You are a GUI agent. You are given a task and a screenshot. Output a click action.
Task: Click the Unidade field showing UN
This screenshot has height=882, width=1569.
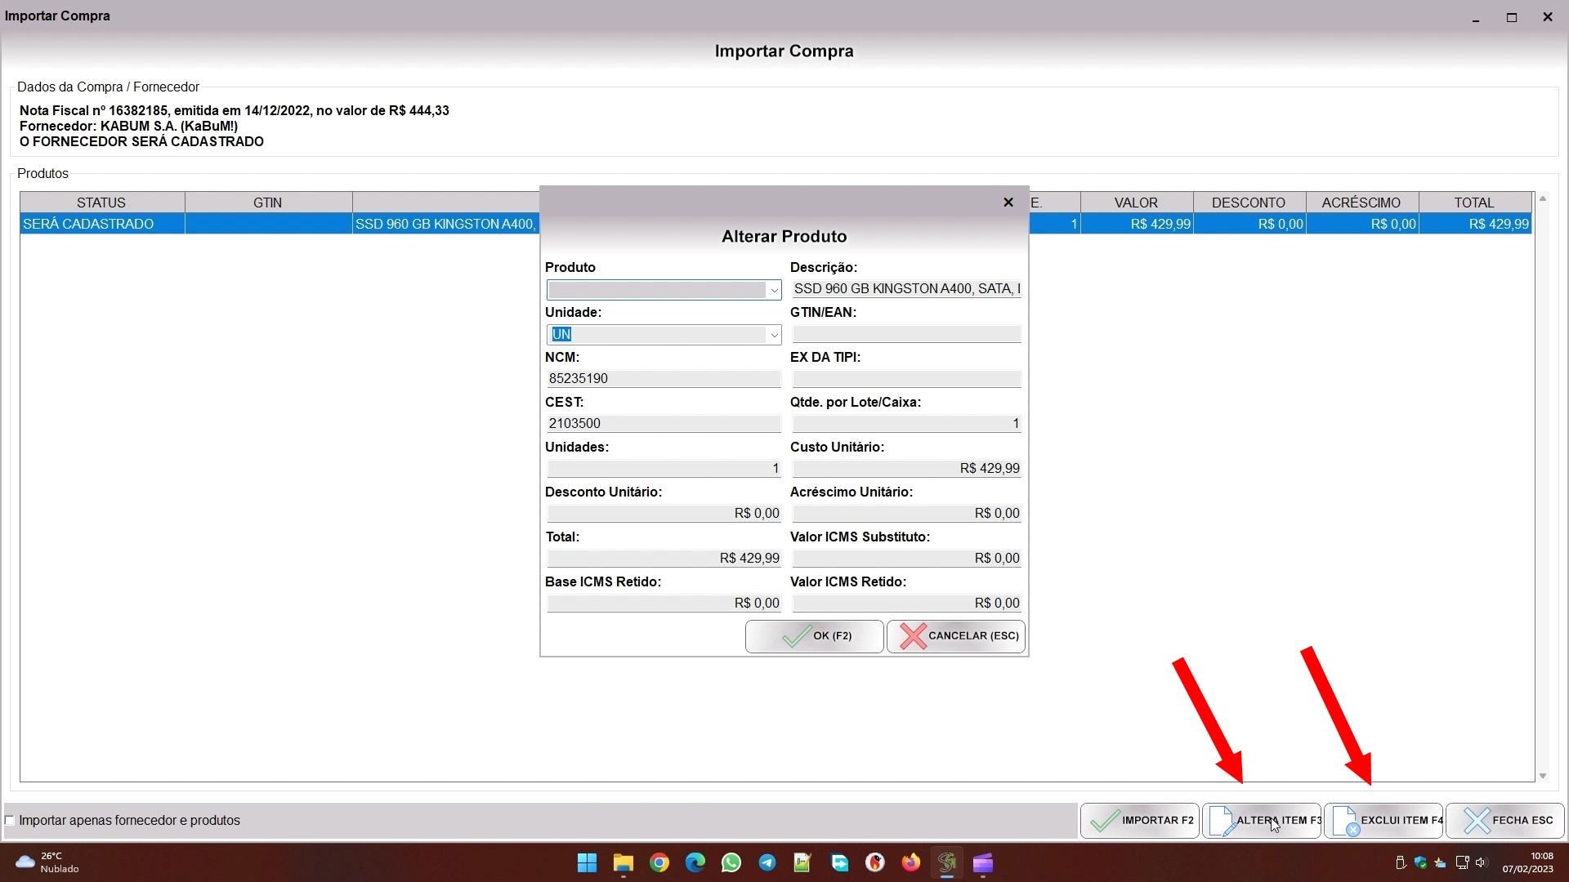657,335
